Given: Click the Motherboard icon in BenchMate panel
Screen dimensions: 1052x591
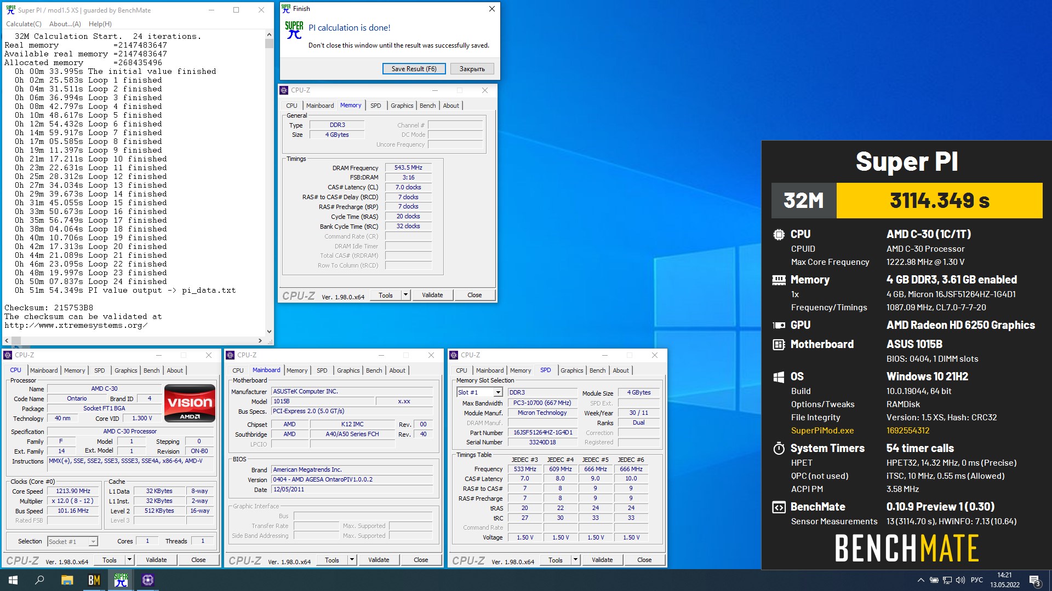Looking at the screenshot, I should (x=779, y=345).
